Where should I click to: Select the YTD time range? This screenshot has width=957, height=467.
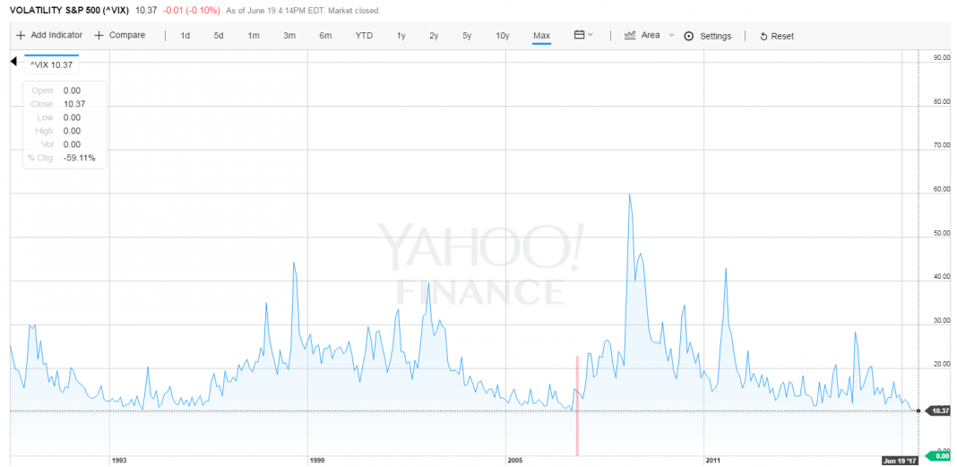[x=364, y=36]
